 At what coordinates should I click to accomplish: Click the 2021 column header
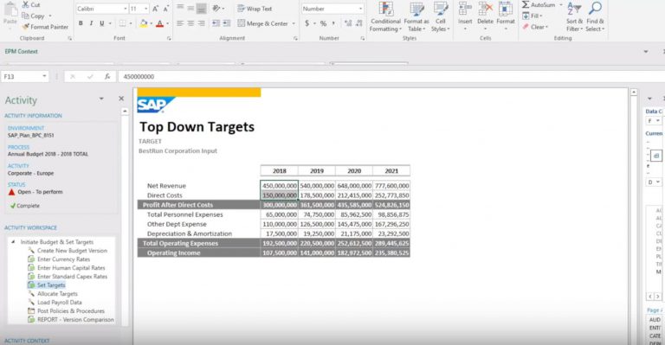(391, 170)
